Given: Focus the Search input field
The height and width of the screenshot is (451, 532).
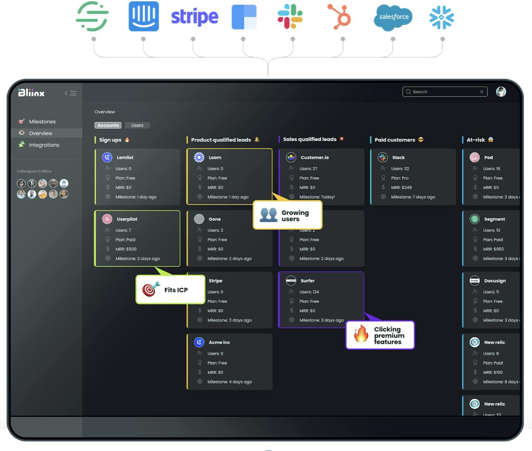Looking at the screenshot, I should tap(444, 92).
